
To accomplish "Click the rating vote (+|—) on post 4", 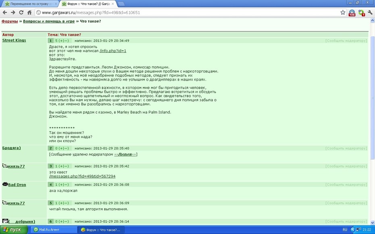I will [x=63, y=184].
